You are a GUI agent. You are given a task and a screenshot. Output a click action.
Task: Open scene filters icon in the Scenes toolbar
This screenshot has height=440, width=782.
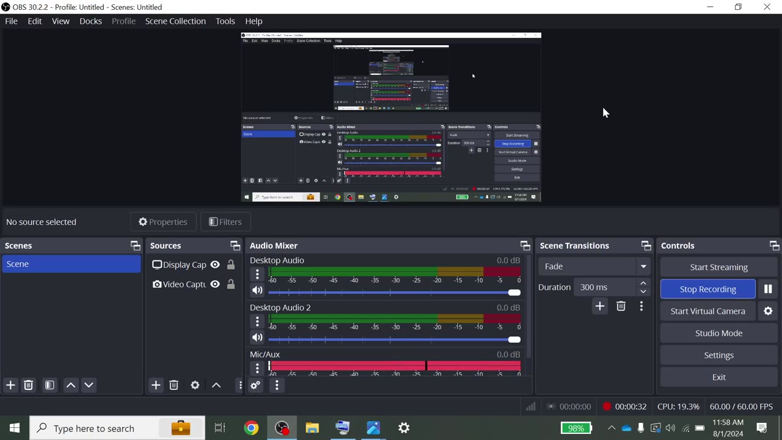pyautogui.click(x=49, y=385)
